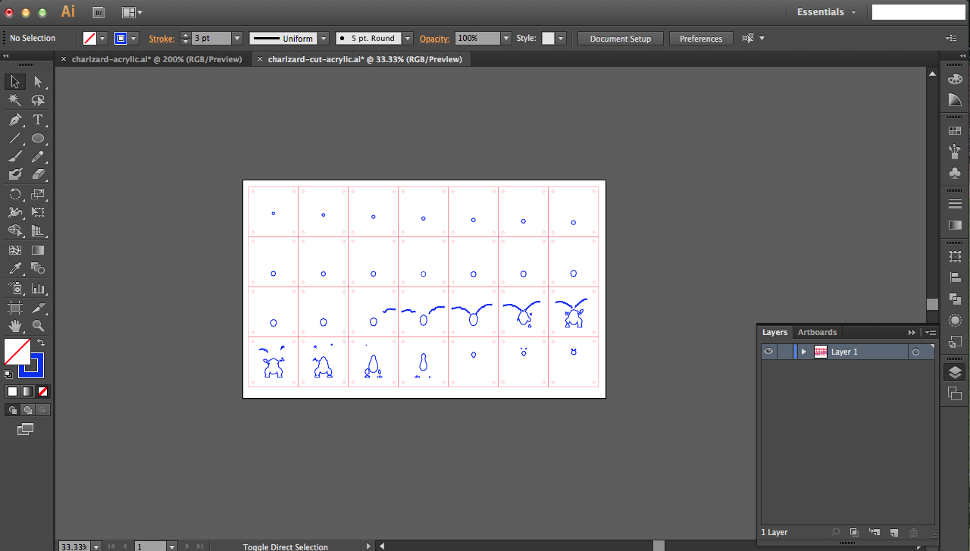This screenshot has width=970, height=551.
Task: Change Screen Mode button in toolbox
Action: [26, 430]
